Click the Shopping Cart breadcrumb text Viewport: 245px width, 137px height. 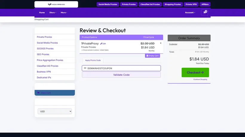(x=42, y=19)
